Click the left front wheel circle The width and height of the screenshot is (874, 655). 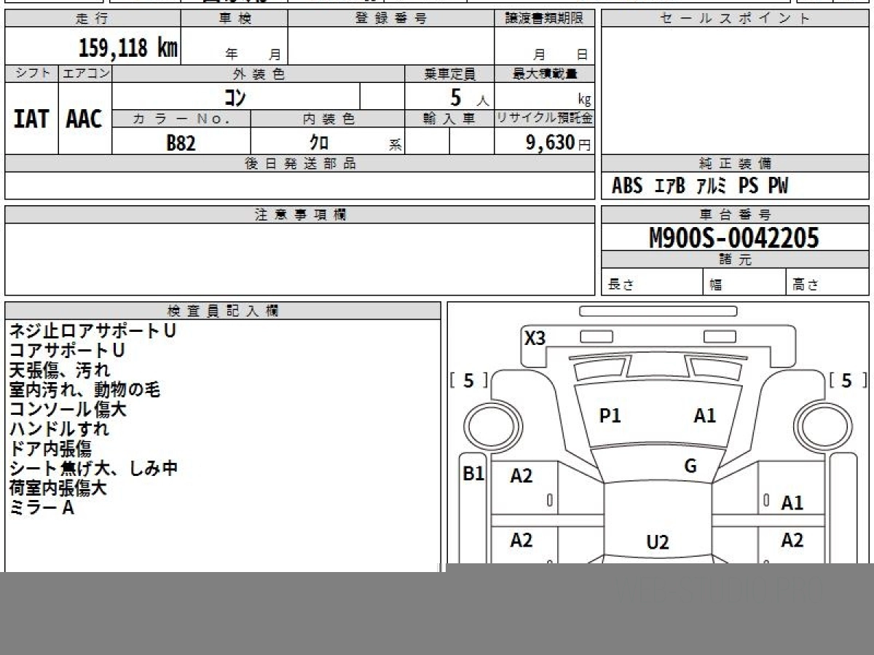click(x=495, y=426)
